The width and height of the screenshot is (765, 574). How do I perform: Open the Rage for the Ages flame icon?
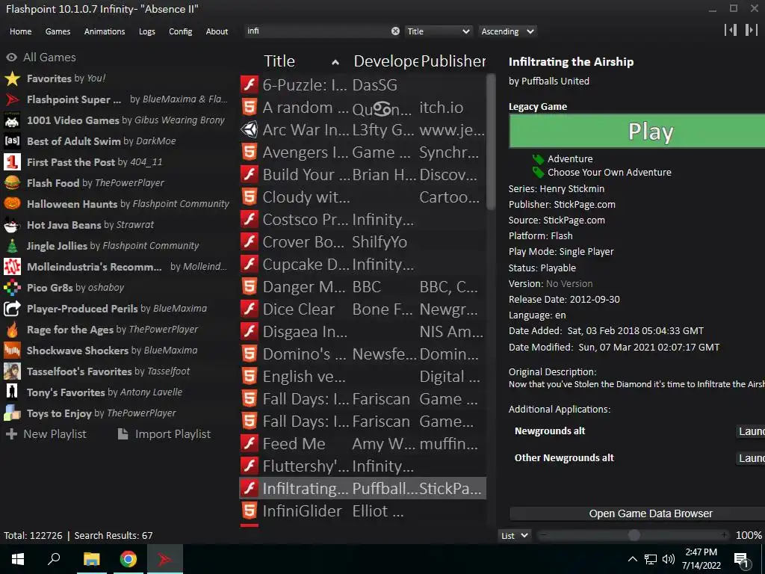(12, 330)
